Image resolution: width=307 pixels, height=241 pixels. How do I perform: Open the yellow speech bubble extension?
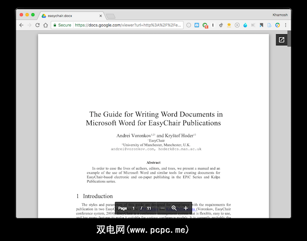[x=229, y=25]
